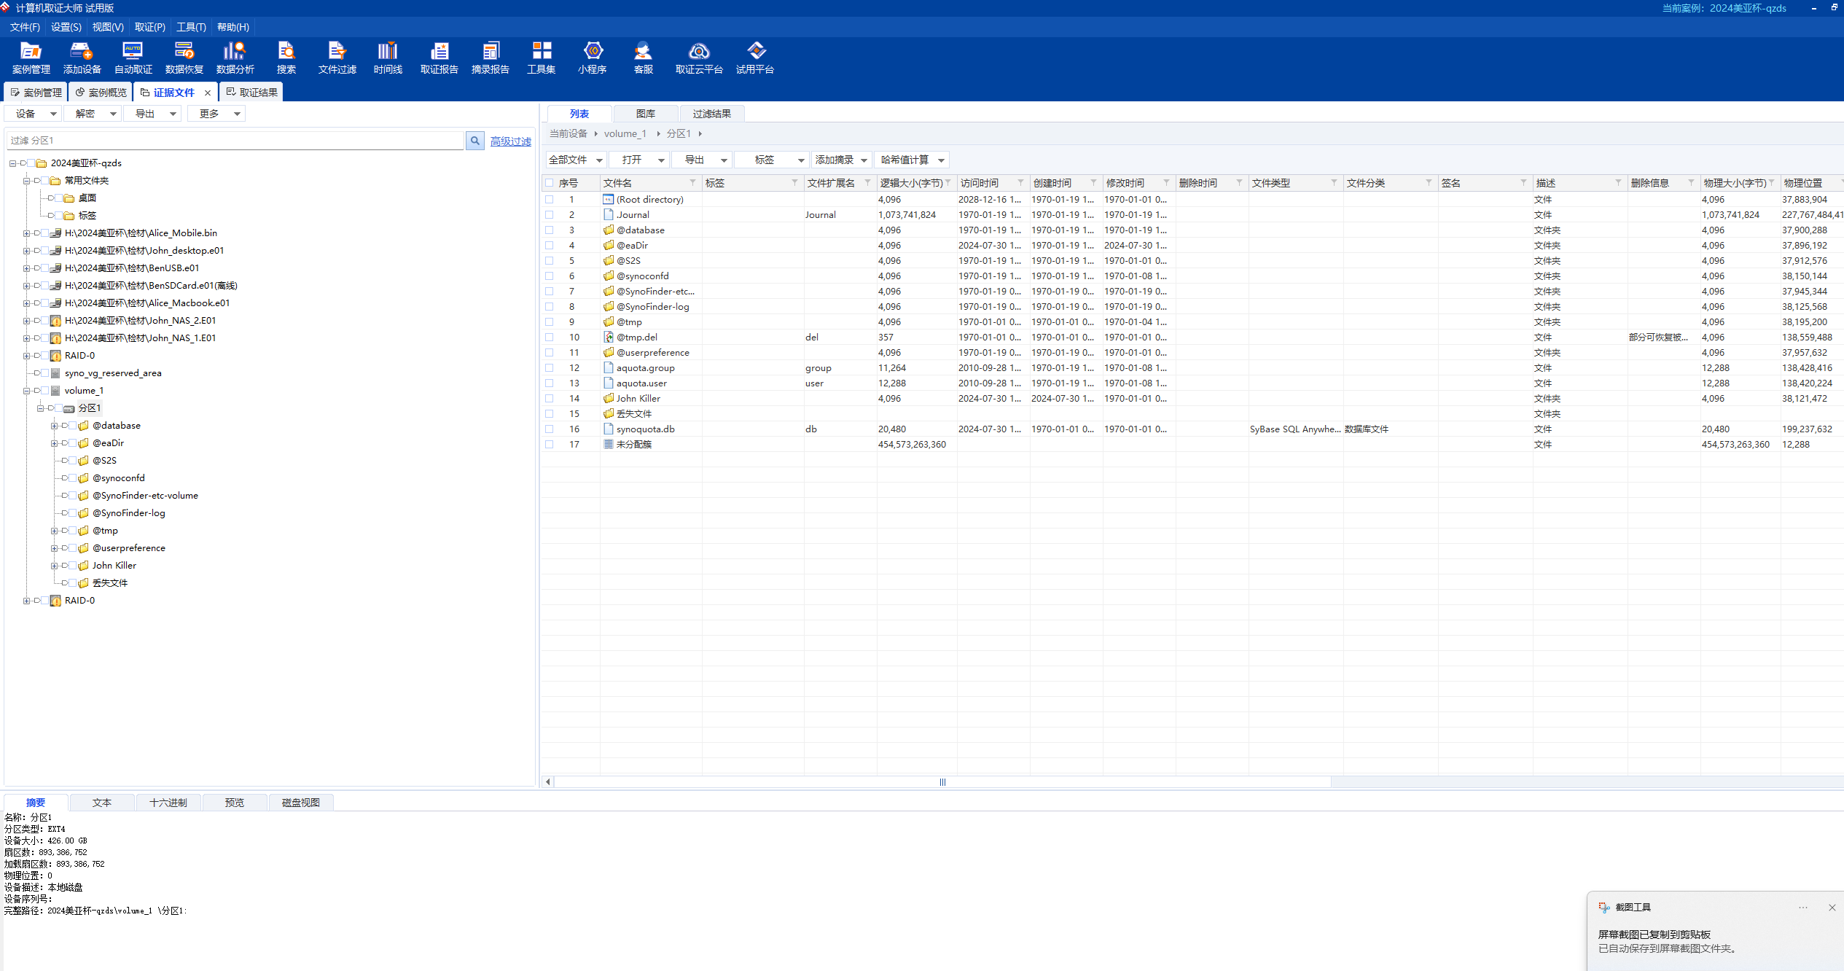Screen dimensions: 1844x971
Task: Open the 全部文件 filter dropdown
Action: (576, 160)
